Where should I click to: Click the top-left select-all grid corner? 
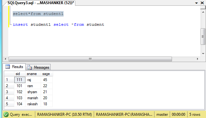point(9,74)
